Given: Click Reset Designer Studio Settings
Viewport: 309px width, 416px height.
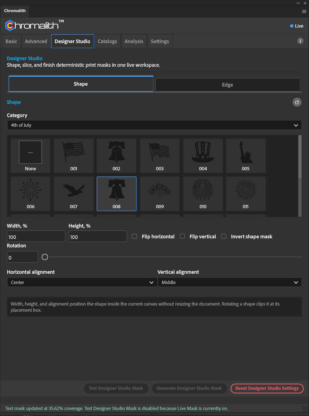Looking at the screenshot, I should point(267,388).
